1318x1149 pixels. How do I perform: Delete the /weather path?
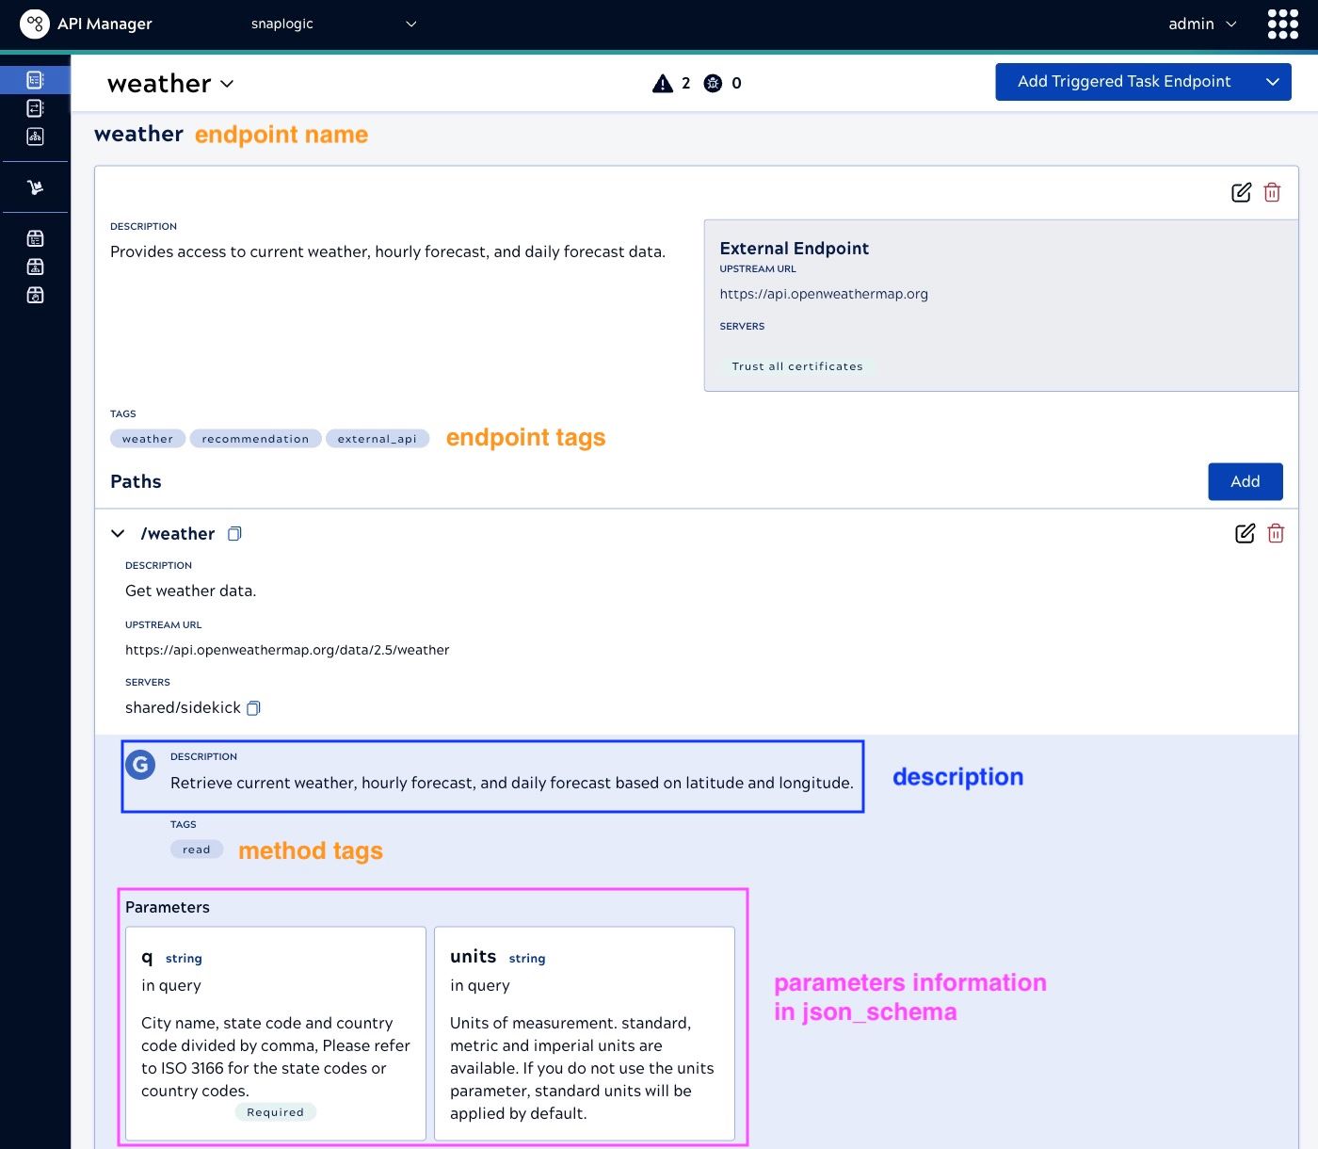1276,534
